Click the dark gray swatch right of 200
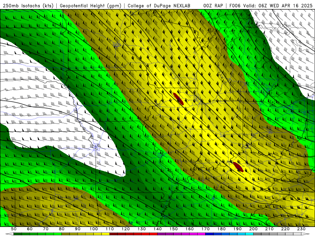This screenshot has width=315, height=236. pyautogui.click(x=258, y=234)
